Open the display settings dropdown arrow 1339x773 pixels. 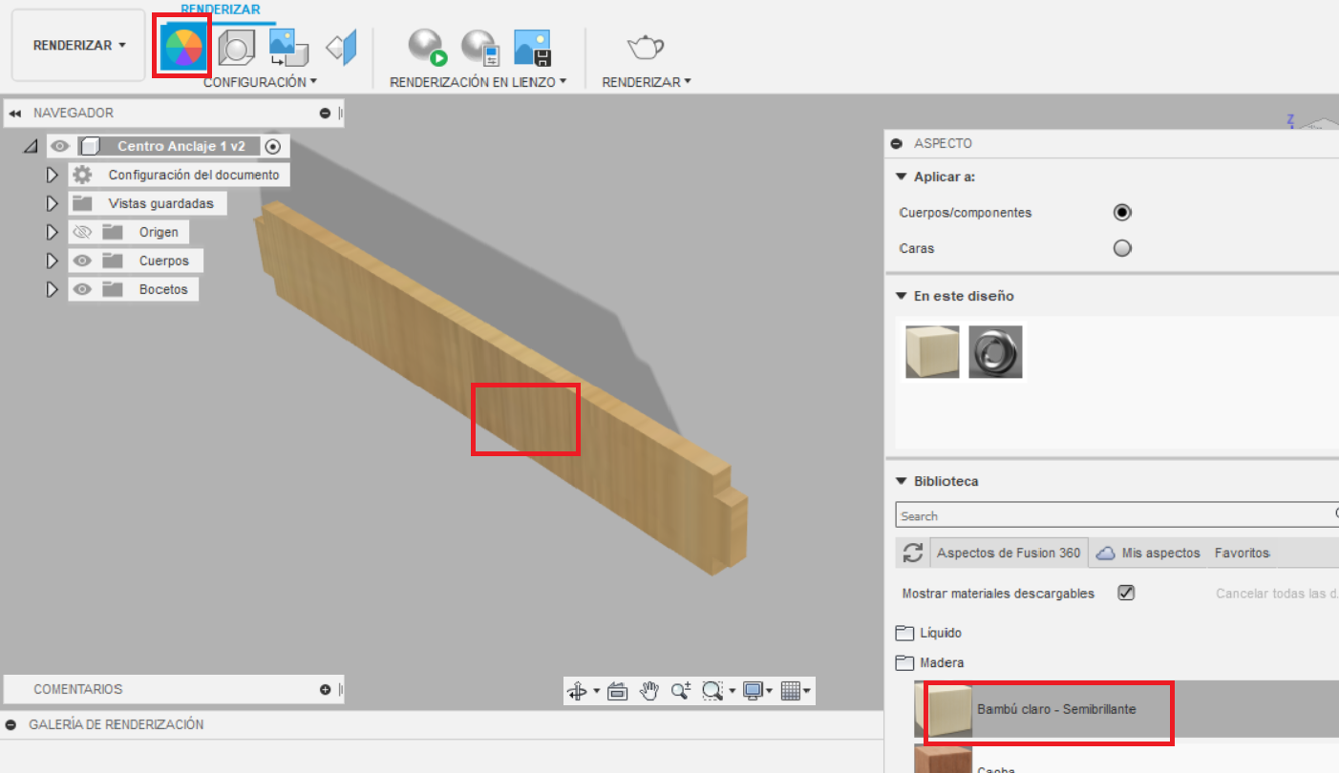point(770,691)
